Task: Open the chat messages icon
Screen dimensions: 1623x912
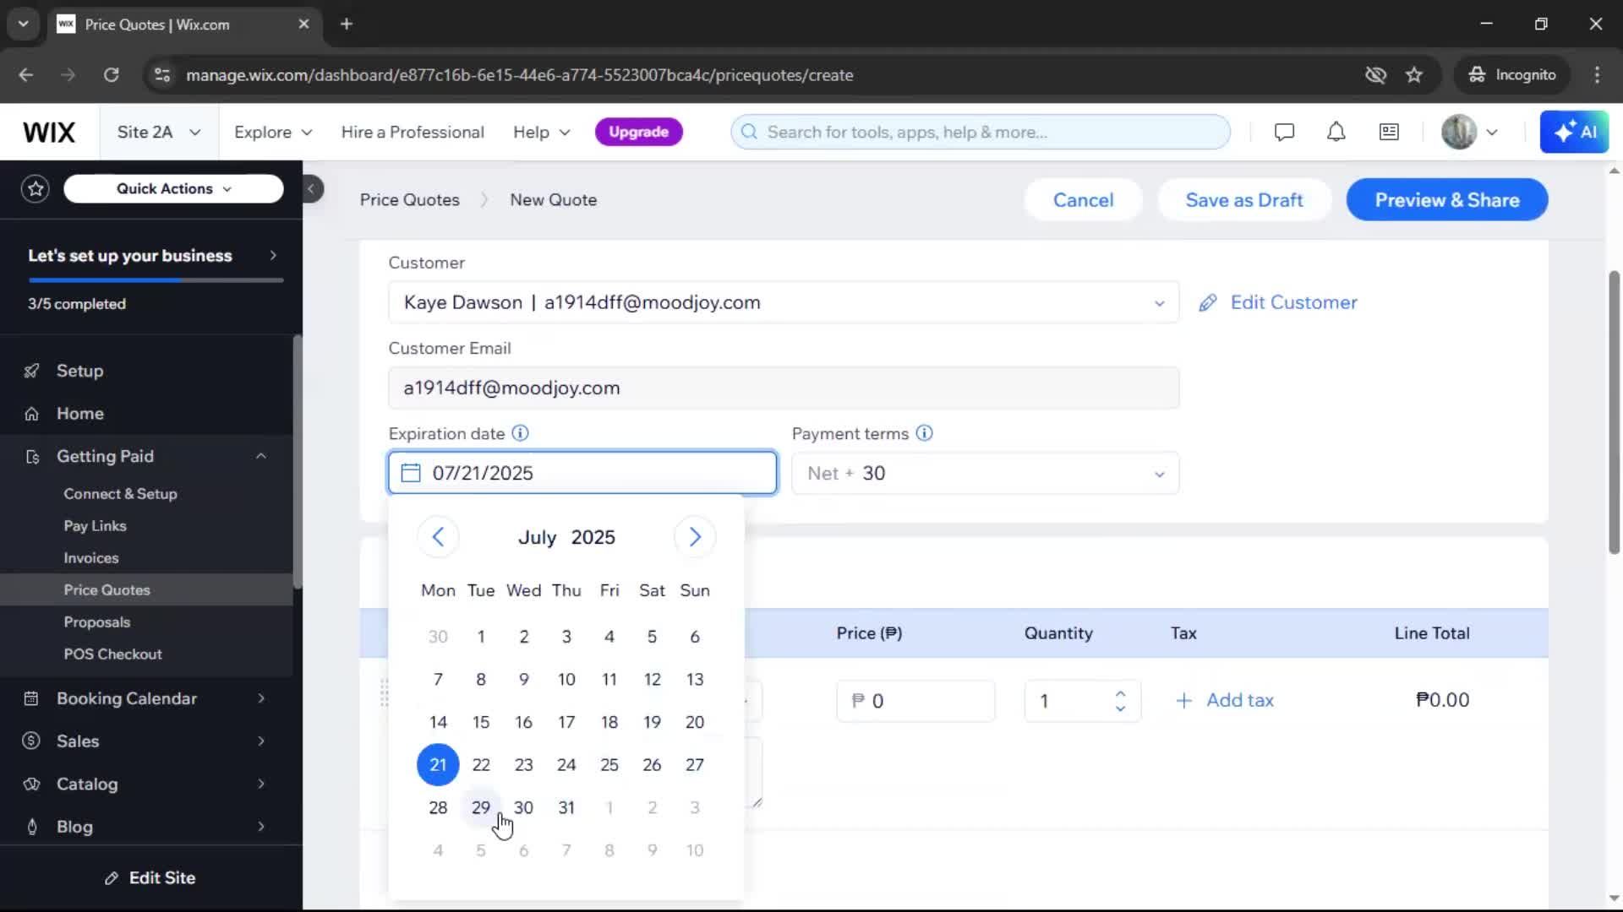Action: click(x=1284, y=133)
